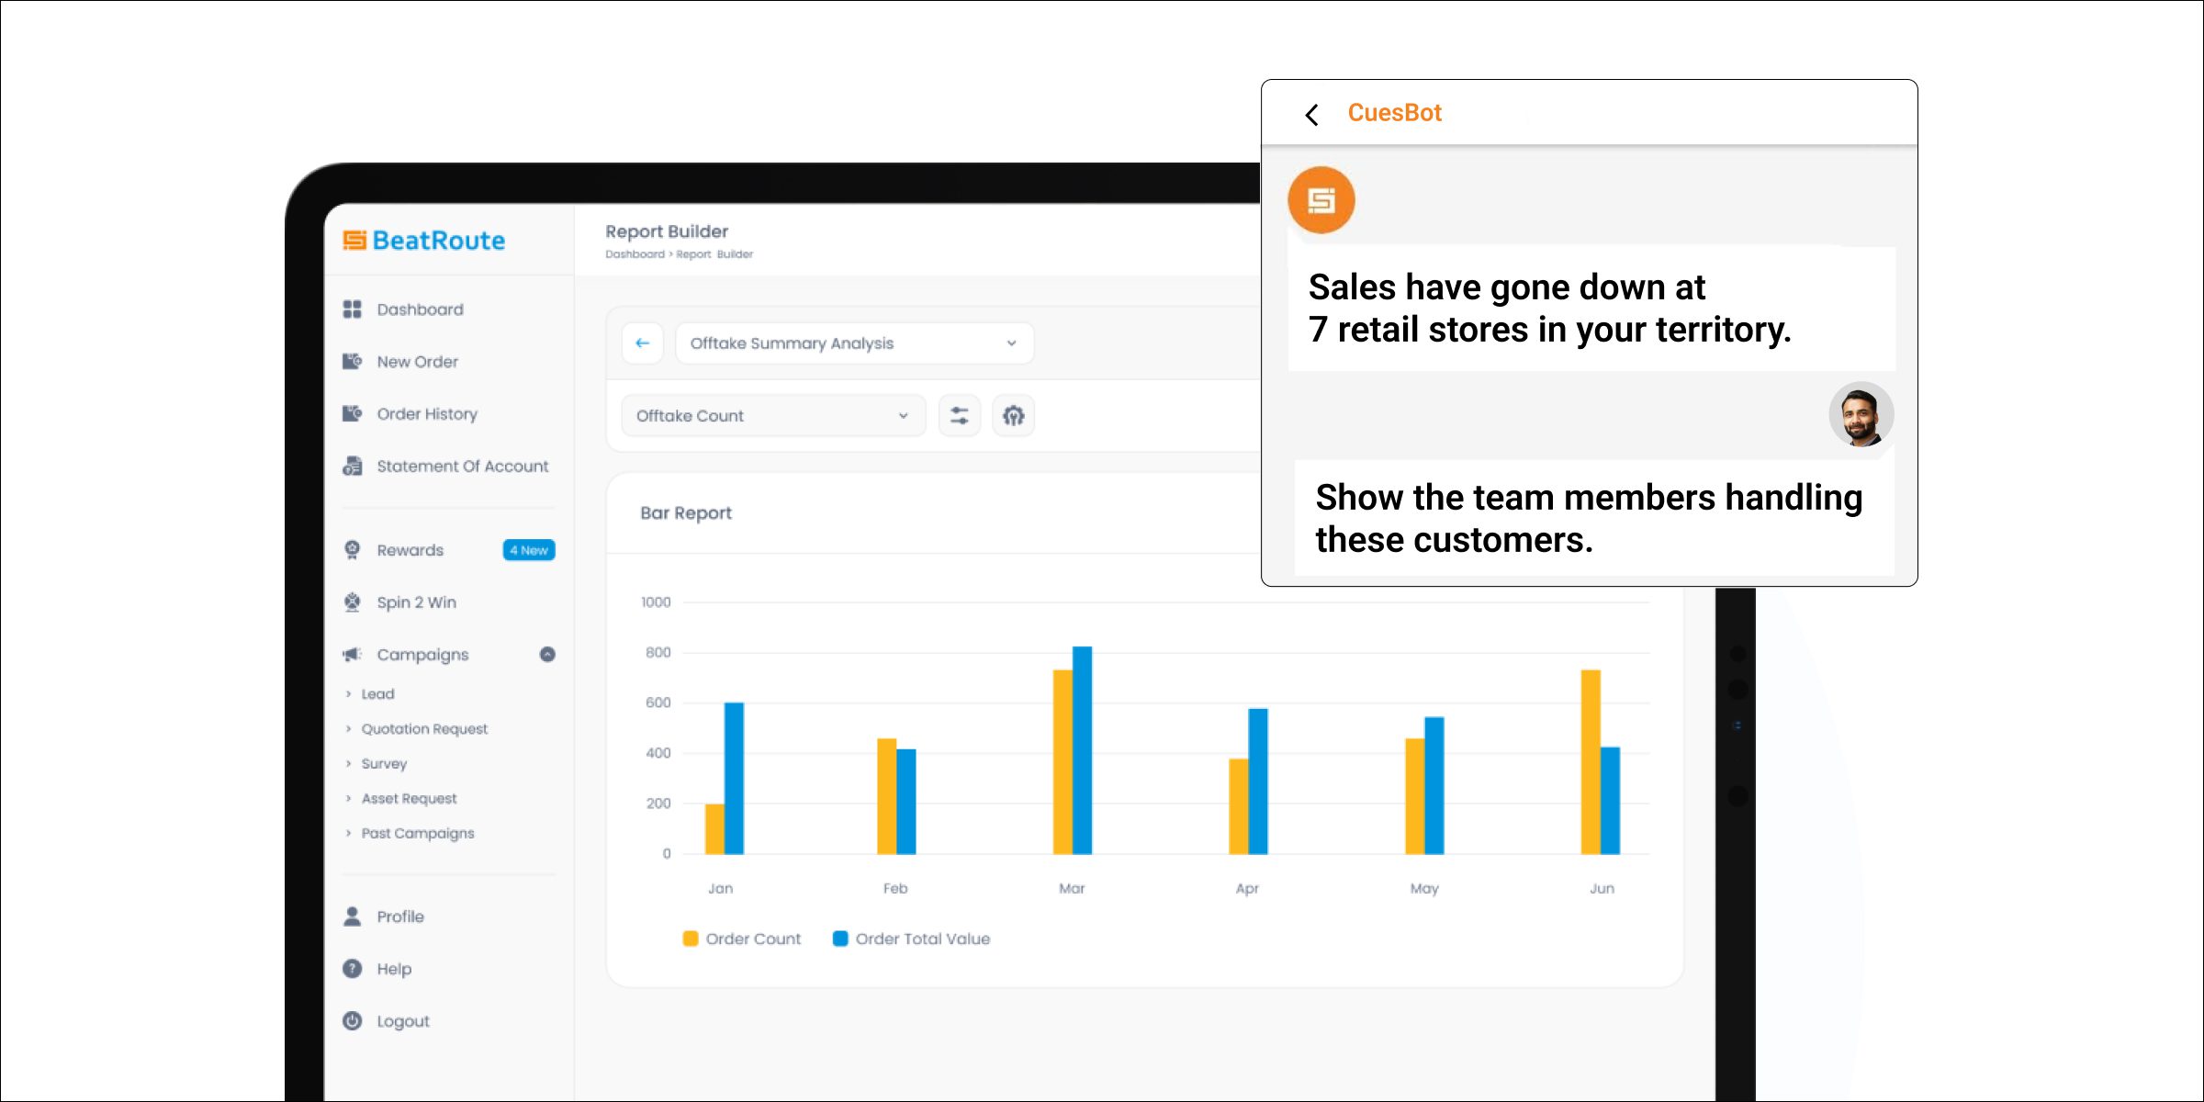Screen dimensions: 2204x1102
Task: Open Statement Of Account menu item
Action: [x=462, y=467]
